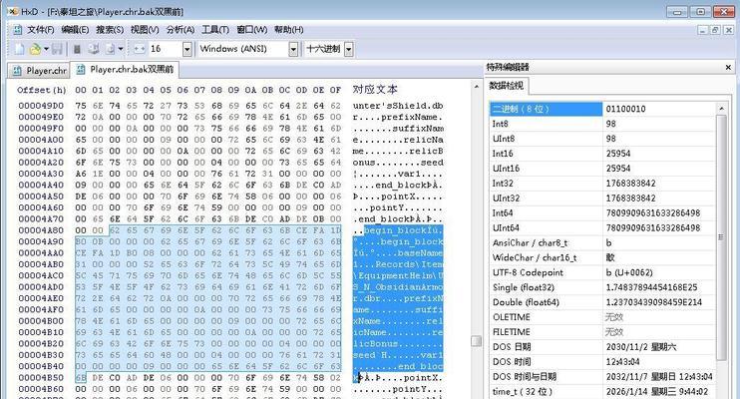Screen dimensions: 740x399
Task: Click the New file toolbar icon
Action: [20, 48]
